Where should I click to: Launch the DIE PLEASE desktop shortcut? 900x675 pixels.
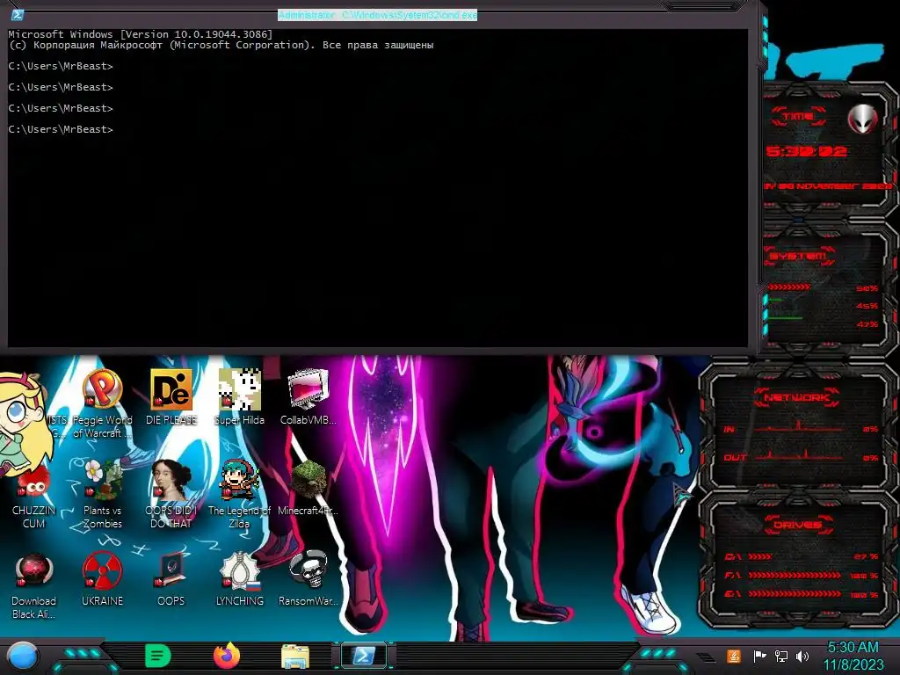click(171, 397)
